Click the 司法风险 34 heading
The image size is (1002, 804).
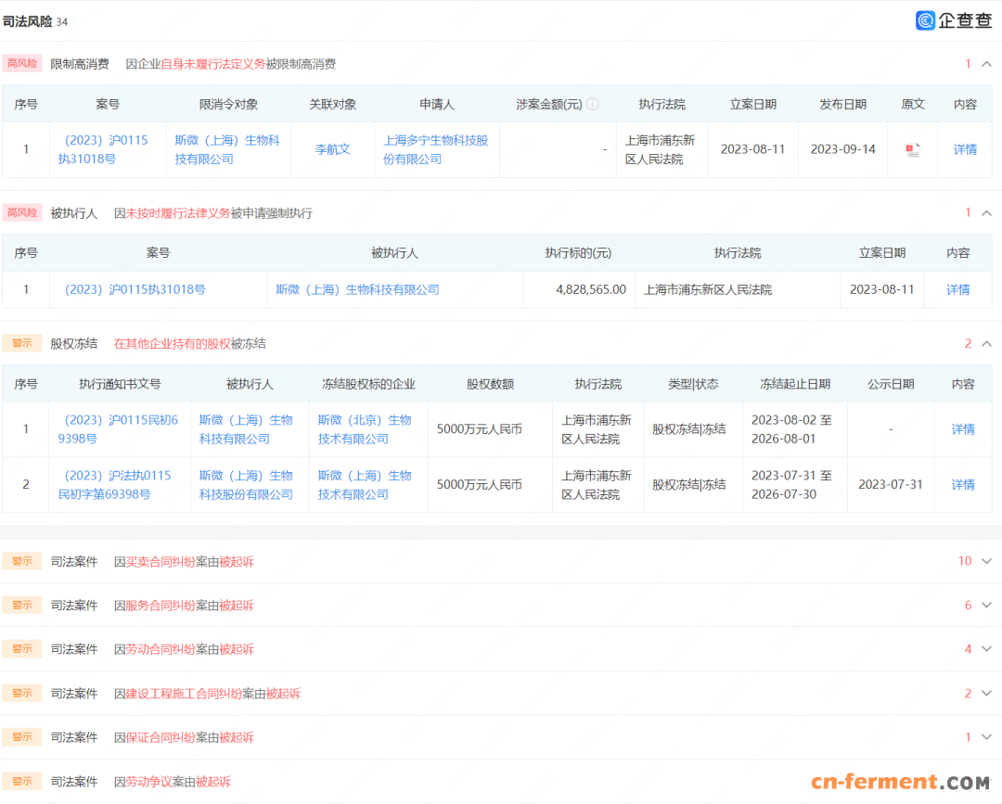coord(35,21)
